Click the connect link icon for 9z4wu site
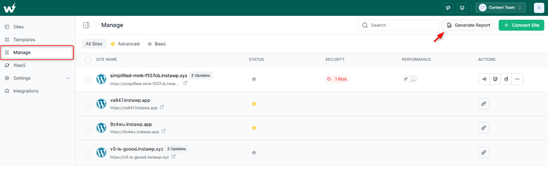The height and width of the screenshot is (172, 548). 484,128
